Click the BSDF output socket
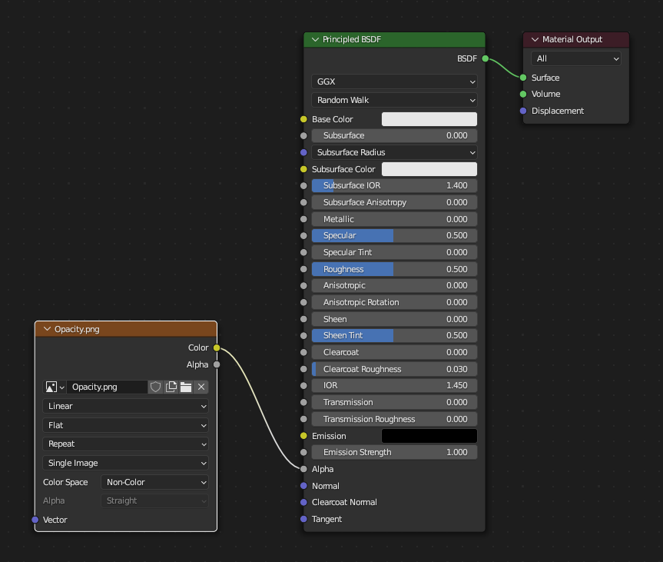This screenshot has width=663, height=562. [486, 58]
